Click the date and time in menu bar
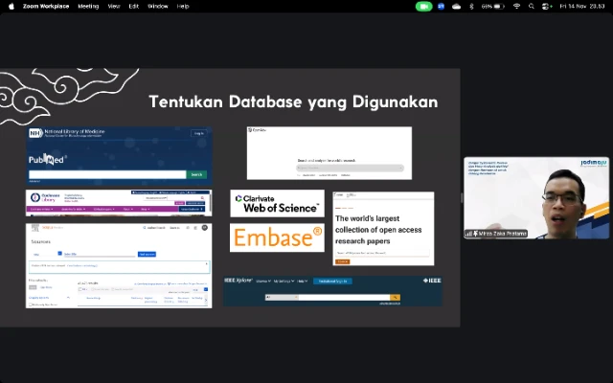This screenshot has height=383, width=613. 582,7
